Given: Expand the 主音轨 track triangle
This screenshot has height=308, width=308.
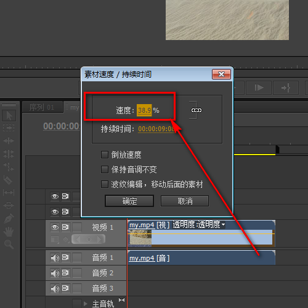Looking at the screenshot, I should (86, 304).
